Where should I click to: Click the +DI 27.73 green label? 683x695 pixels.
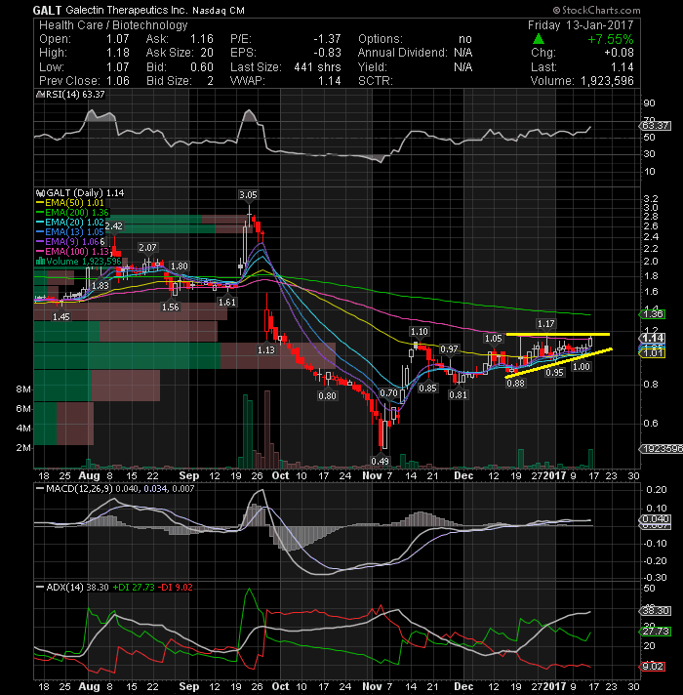point(134,588)
